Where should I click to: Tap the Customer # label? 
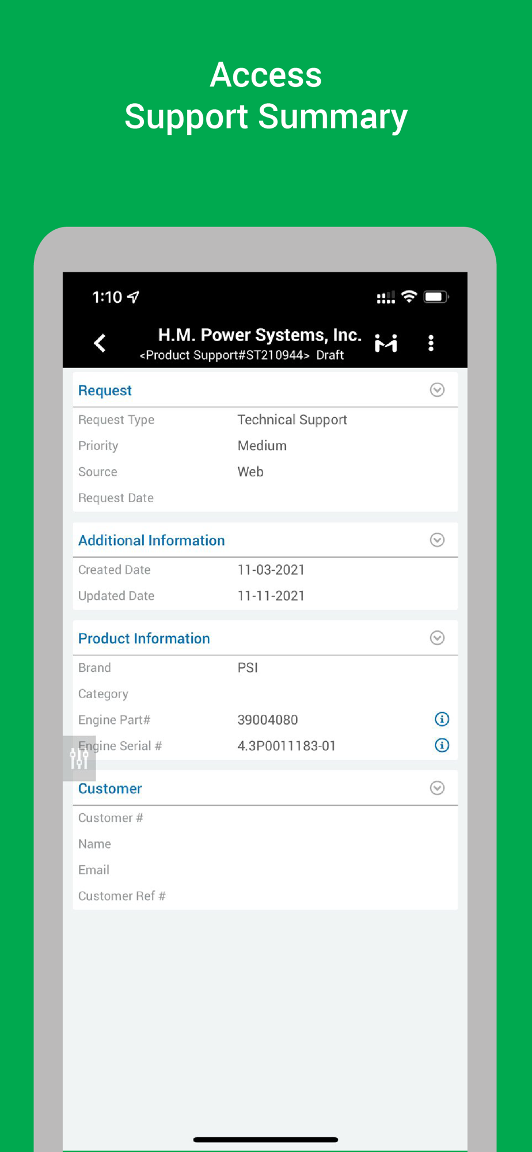click(111, 818)
